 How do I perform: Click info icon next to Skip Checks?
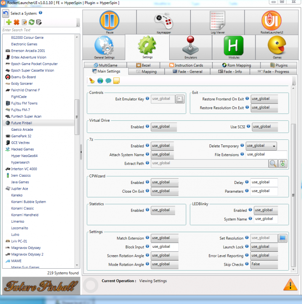pyautogui.click(x=247, y=264)
